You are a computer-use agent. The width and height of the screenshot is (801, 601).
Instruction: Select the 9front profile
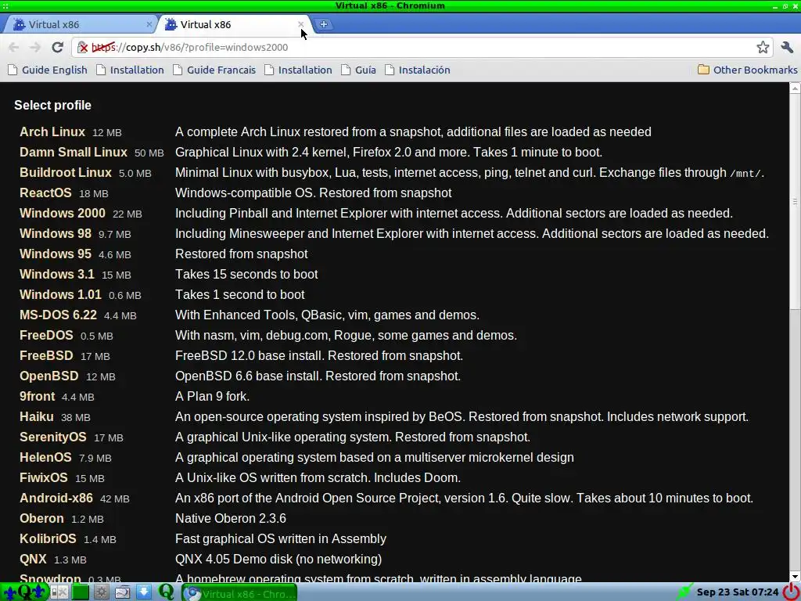[37, 397]
